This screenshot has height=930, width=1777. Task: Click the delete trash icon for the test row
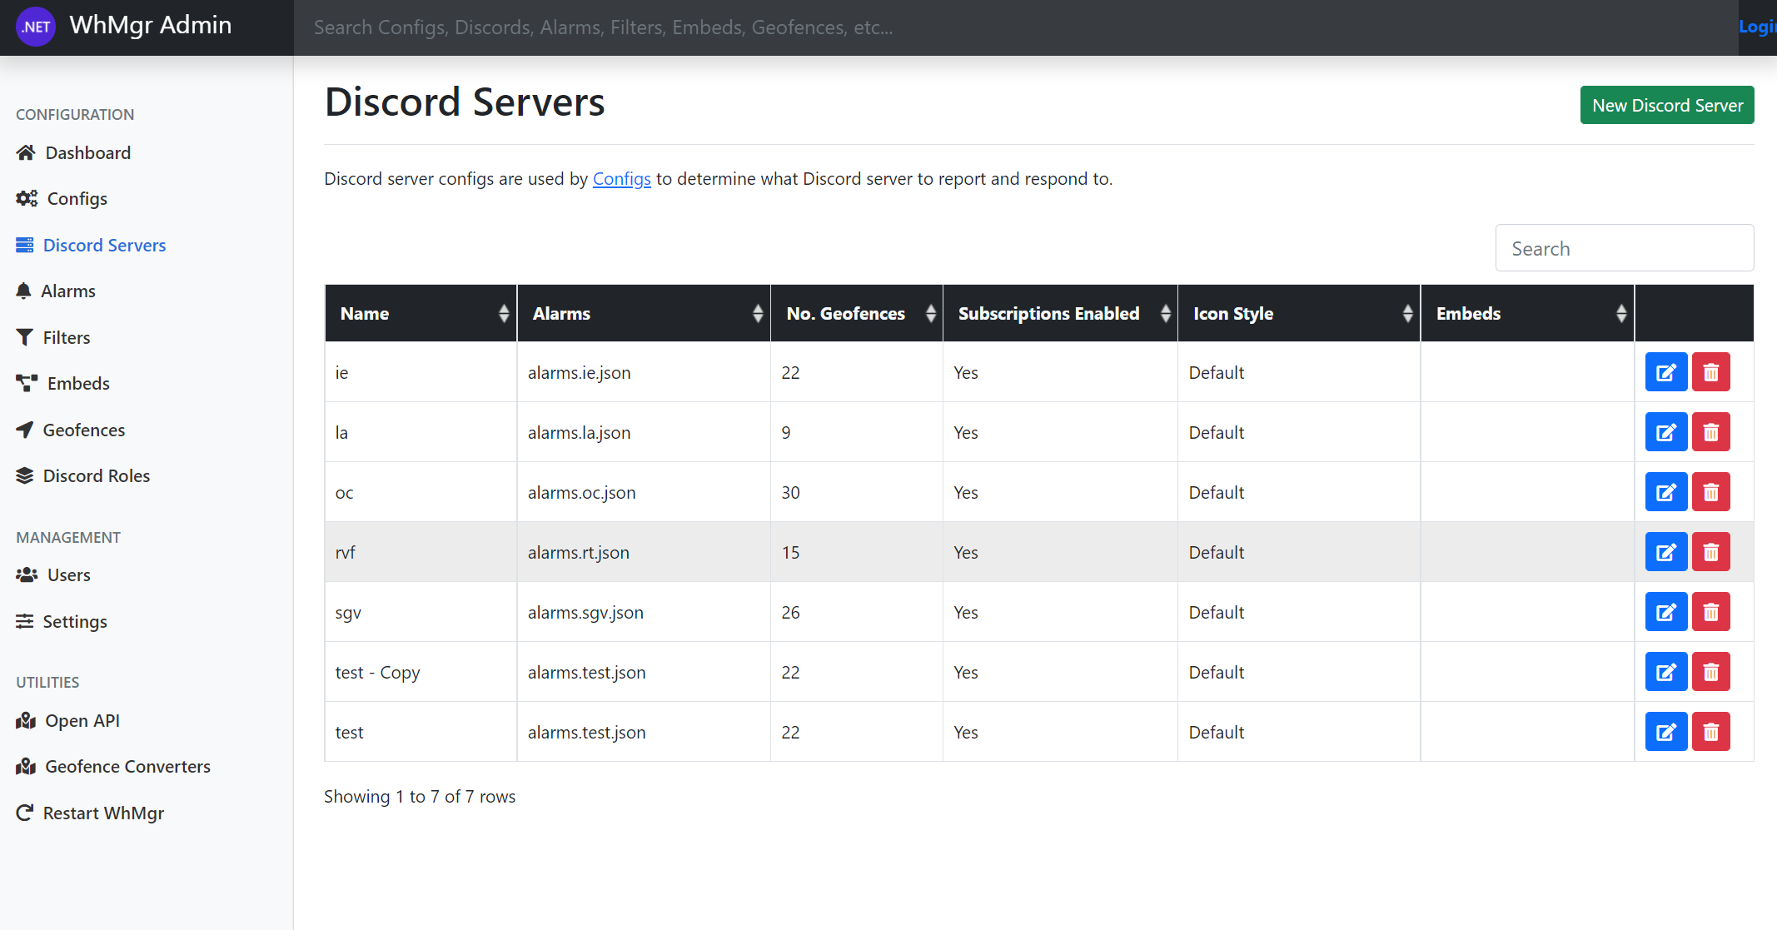tap(1710, 732)
